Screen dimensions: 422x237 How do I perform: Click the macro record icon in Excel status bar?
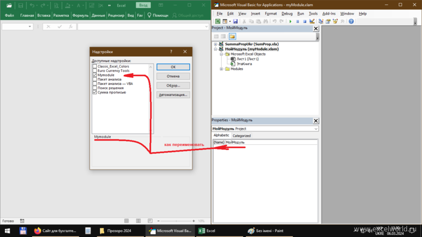[x=22, y=221]
